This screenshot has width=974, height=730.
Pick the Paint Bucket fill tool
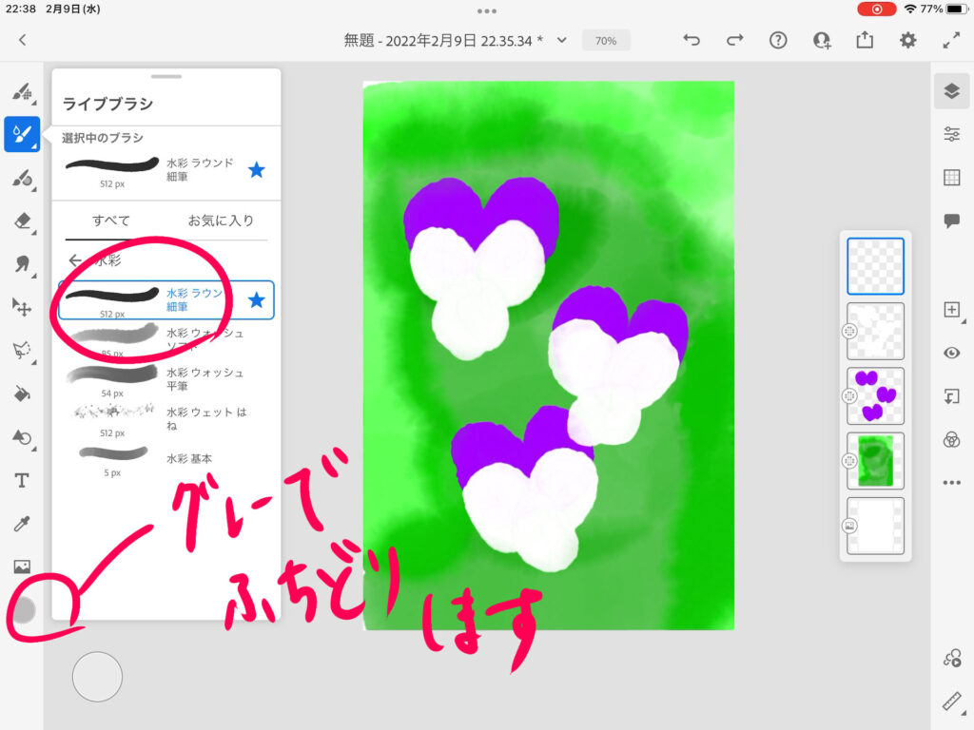point(21,394)
